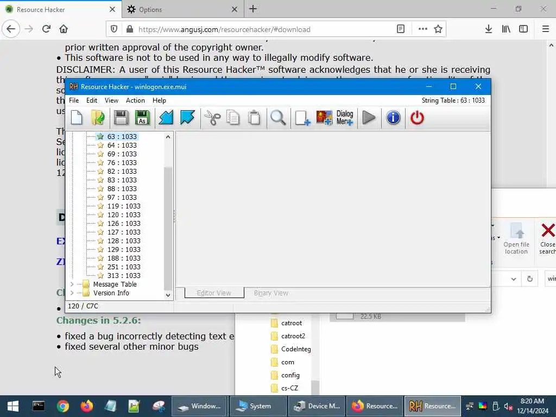
Task: Open the Firefox hamburger menu
Action: 546,29
